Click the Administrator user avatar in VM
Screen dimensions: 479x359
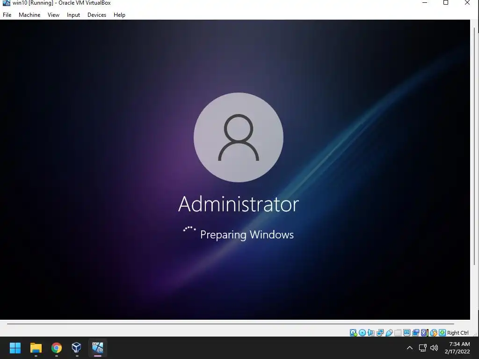pos(238,137)
